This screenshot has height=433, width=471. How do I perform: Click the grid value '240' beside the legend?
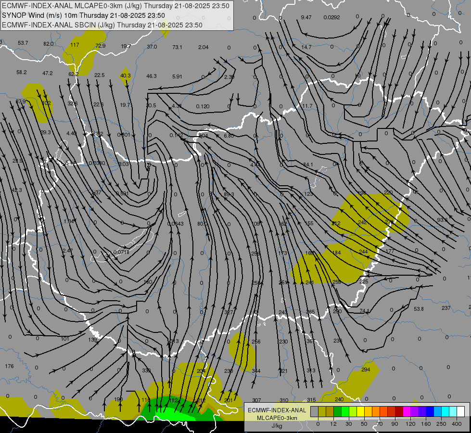click(x=339, y=399)
